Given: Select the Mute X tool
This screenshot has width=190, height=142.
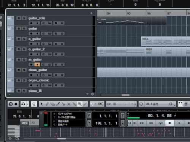Looking at the screenshot, I should (x=69, y=104).
